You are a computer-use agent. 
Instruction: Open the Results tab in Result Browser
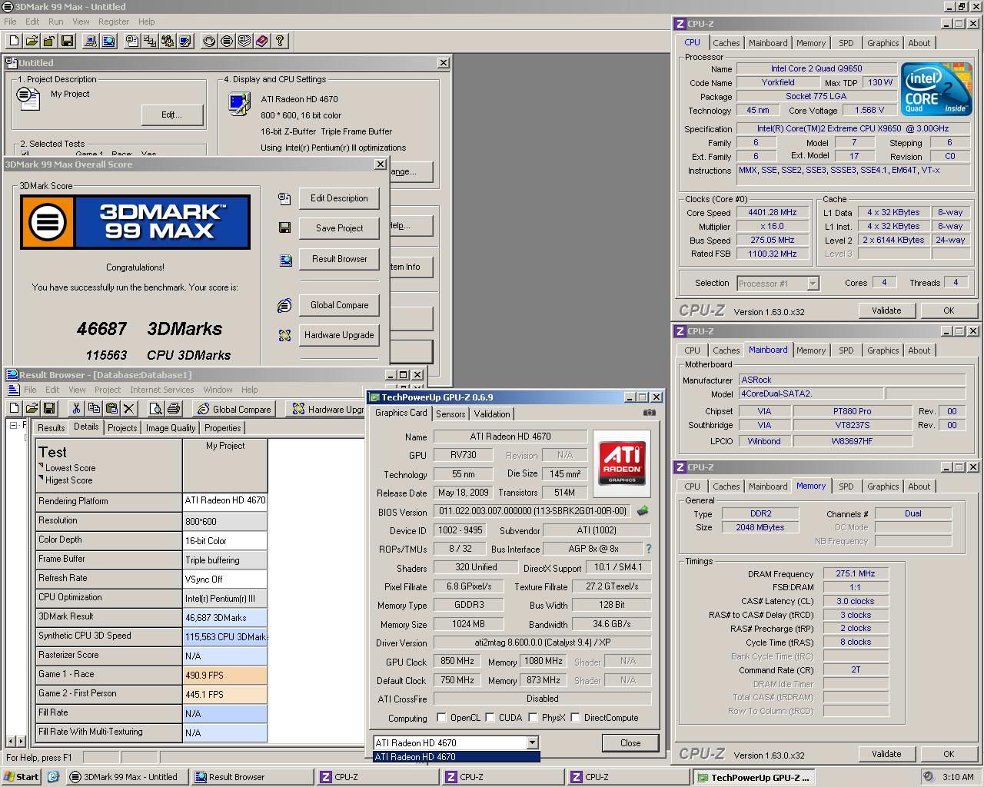pos(51,428)
